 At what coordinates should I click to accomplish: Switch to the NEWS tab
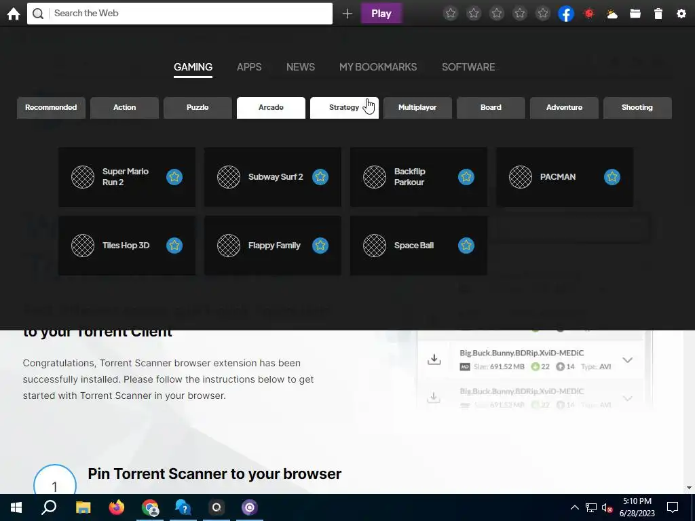point(301,67)
